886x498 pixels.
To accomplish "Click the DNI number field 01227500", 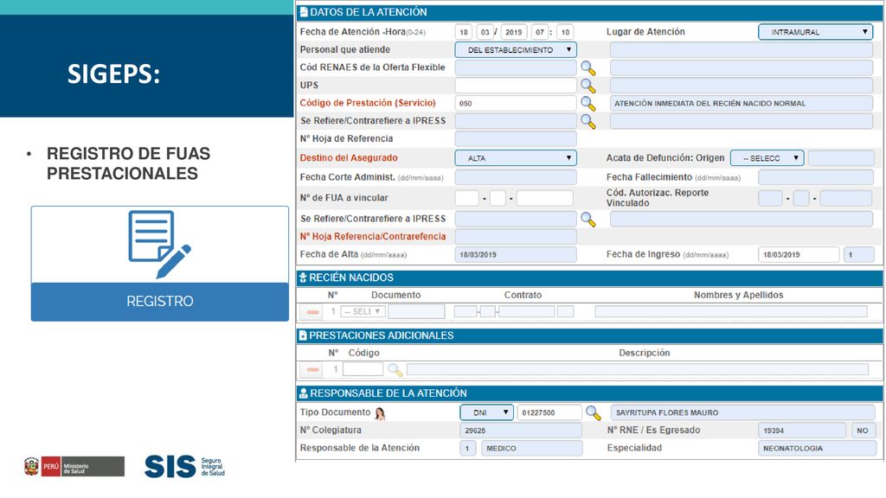I will [549, 412].
